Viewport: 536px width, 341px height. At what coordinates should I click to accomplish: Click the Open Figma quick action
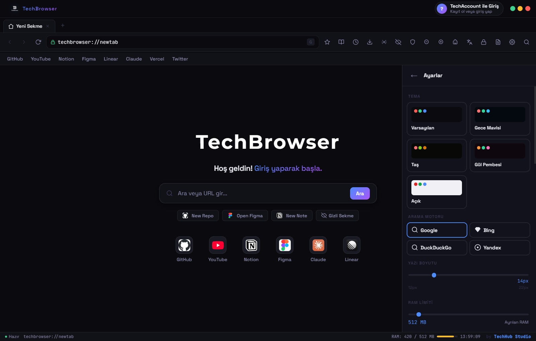click(x=245, y=216)
